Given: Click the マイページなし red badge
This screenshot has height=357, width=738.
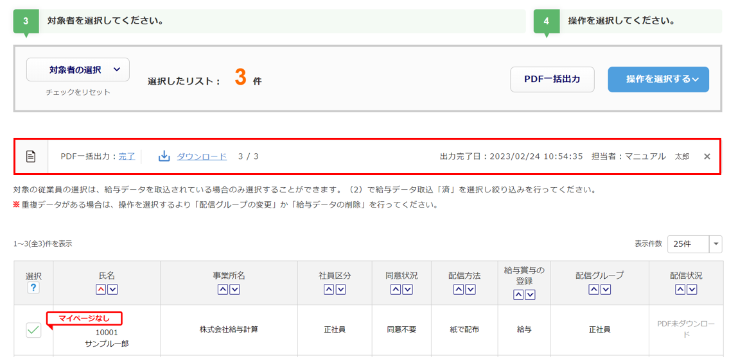Looking at the screenshot, I should [x=83, y=318].
